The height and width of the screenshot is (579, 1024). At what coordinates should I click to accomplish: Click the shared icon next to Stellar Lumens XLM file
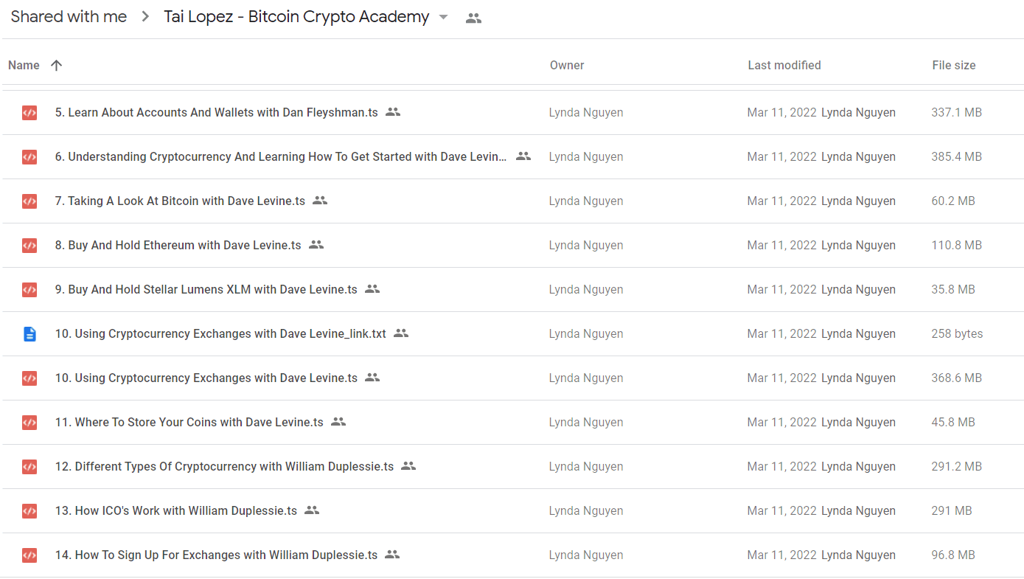pos(372,289)
